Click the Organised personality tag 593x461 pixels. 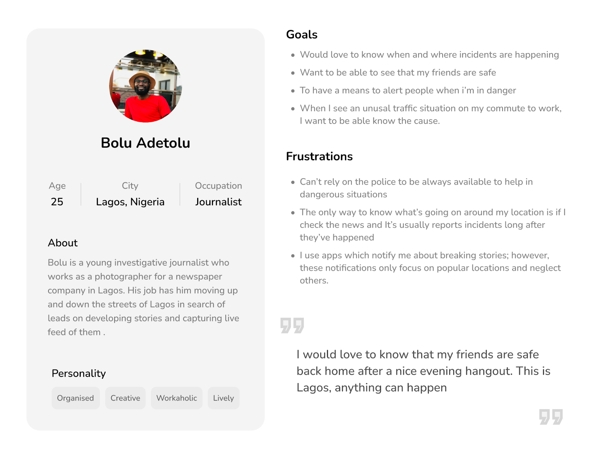point(76,398)
